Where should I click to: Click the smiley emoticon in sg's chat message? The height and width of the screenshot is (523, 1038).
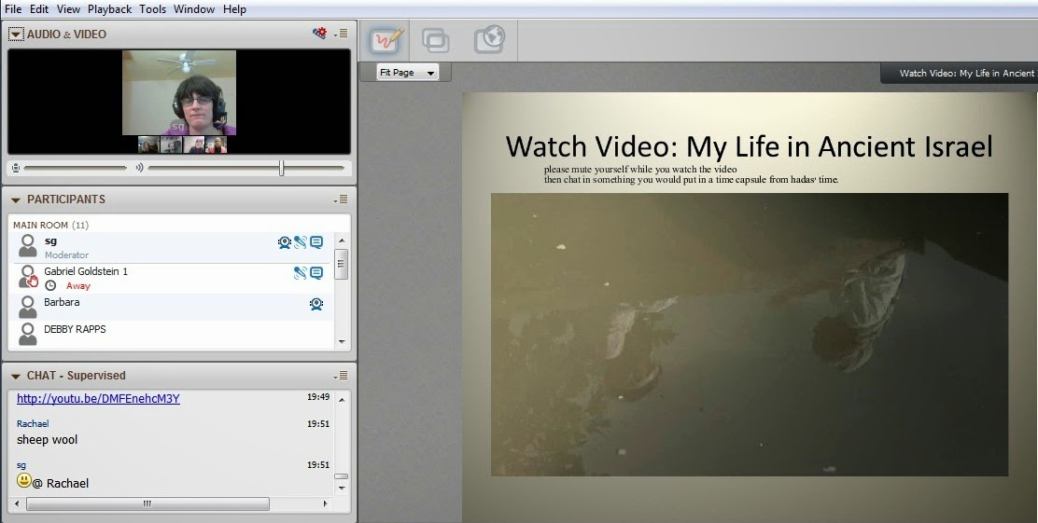[24, 481]
